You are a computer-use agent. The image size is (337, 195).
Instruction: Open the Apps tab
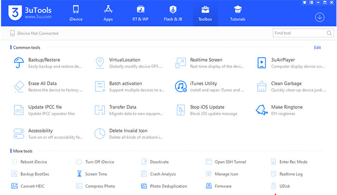click(x=108, y=13)
